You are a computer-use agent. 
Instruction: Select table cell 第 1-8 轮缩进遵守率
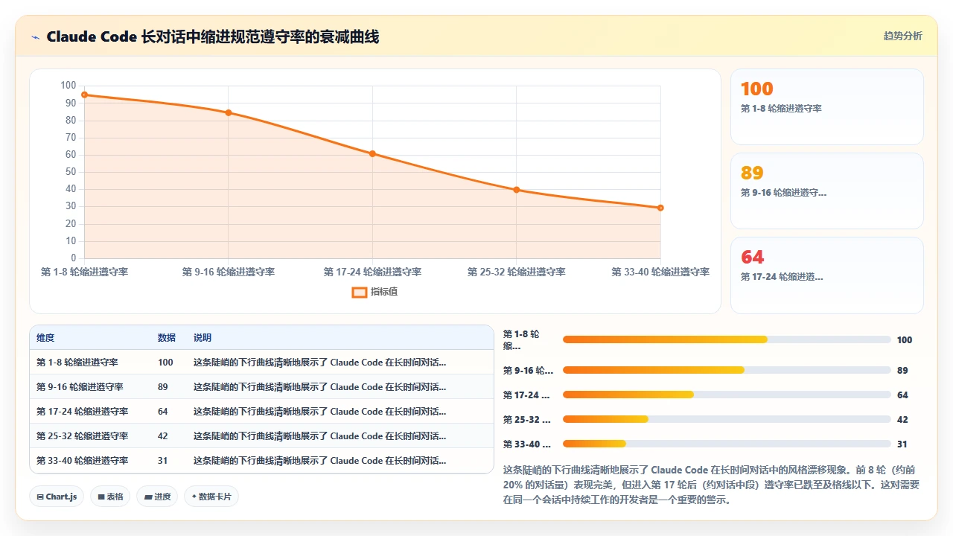77,363
